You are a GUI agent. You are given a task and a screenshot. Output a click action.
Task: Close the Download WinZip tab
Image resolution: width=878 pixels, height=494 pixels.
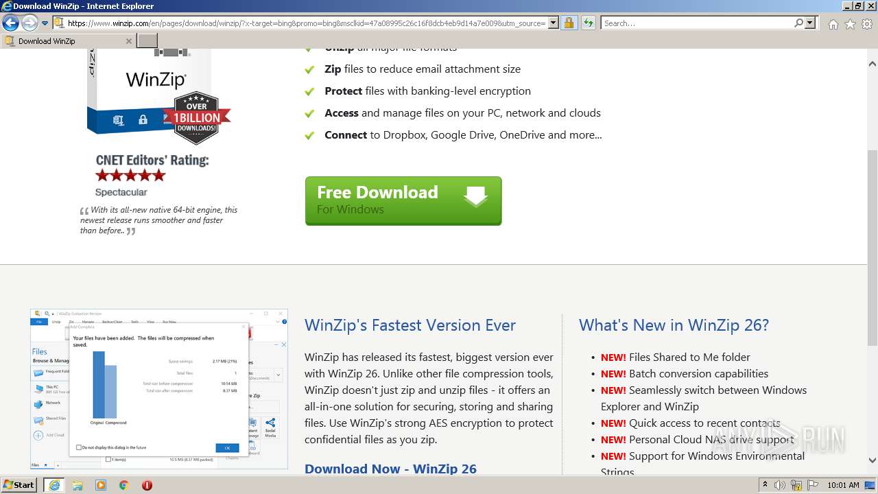click(x=128, y=41)
